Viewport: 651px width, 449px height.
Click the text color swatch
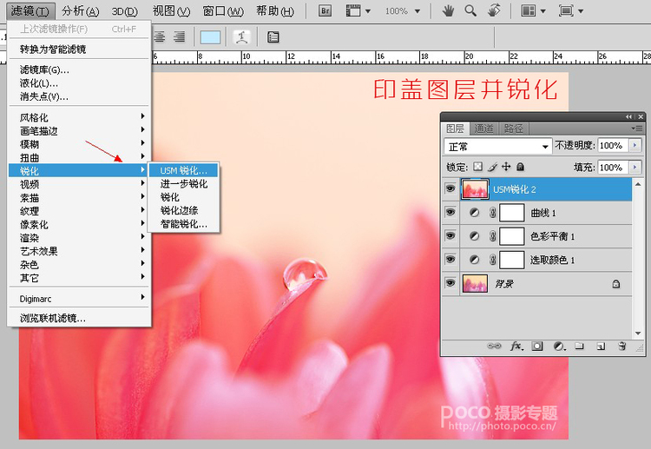(x=211, y=37)
